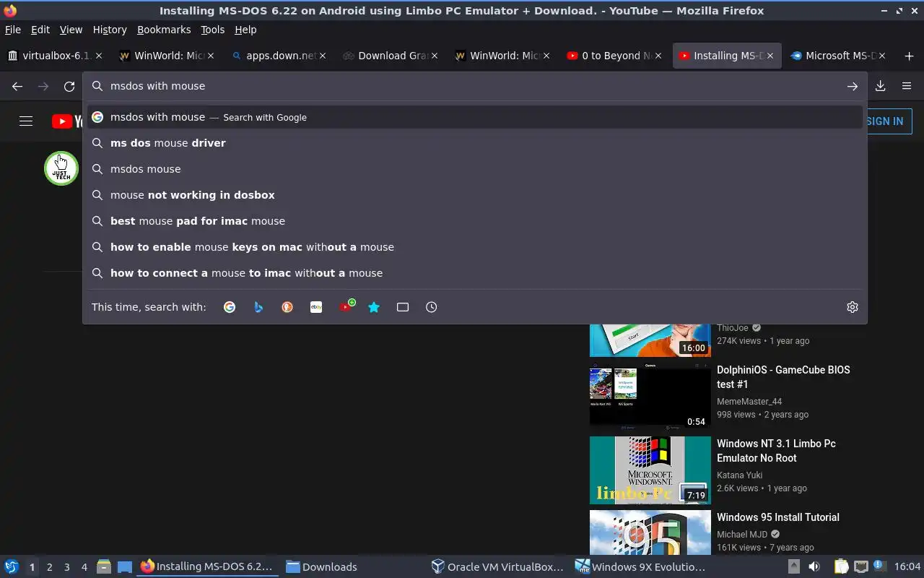Open search settings gear icon
Screen dimensions: 924x578
(x=853, y=307)
